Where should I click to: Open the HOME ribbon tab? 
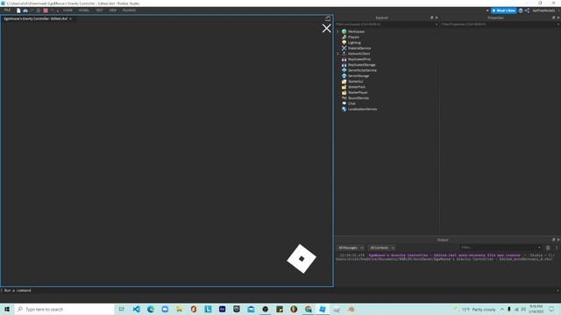tap(67, 10)
